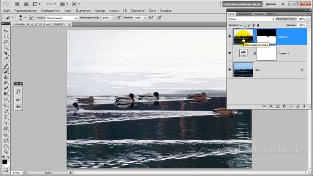This screenshot has width=313, height=176.
Task: Toggle Quick Mask mode
Action: click(x=6, y=170)
